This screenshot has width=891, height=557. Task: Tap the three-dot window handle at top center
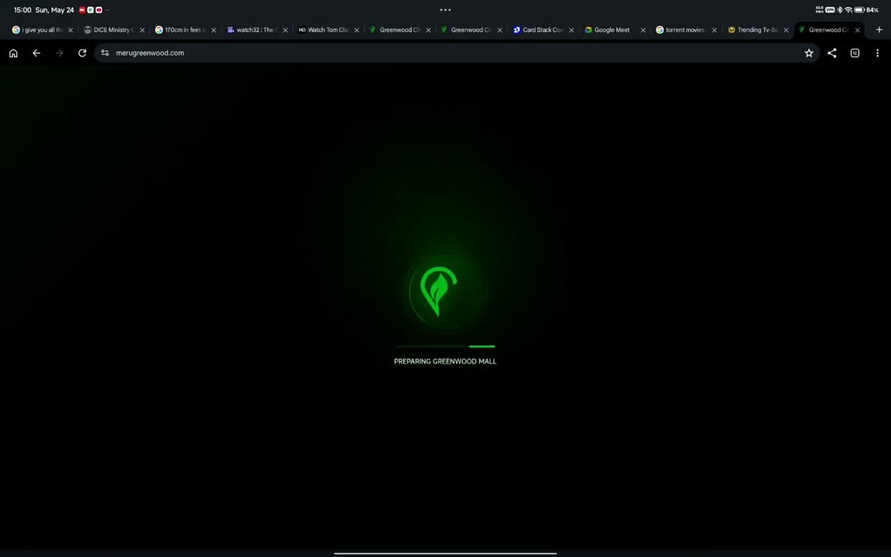[x=445, y=10]
